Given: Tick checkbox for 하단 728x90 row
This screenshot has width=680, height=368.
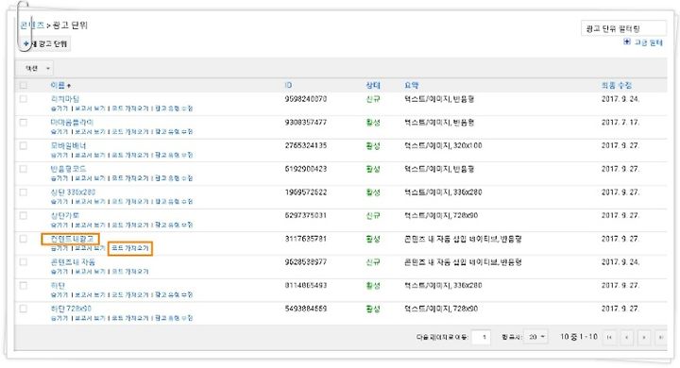Looking at the screenshot, I should point(24,309).
